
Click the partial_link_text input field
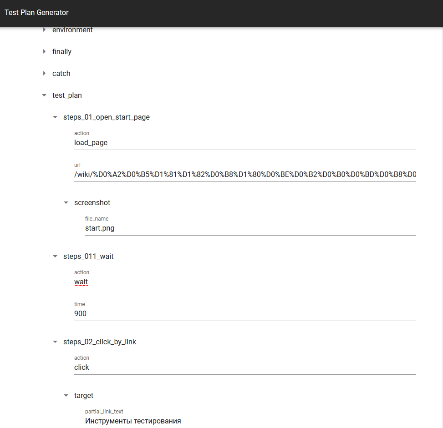(x=250, y=421)
